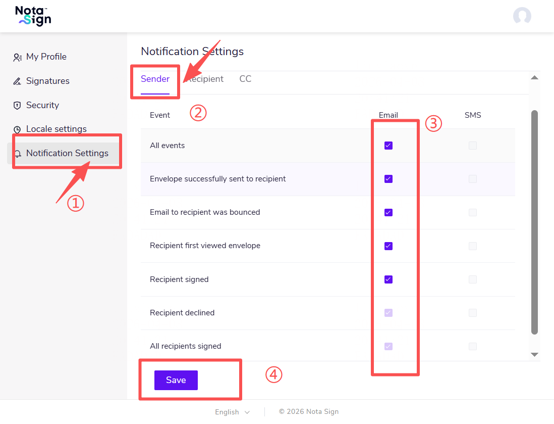
Task: Click the Signatures pen icon
Action: pyautogui.click(x=17, y=81)
